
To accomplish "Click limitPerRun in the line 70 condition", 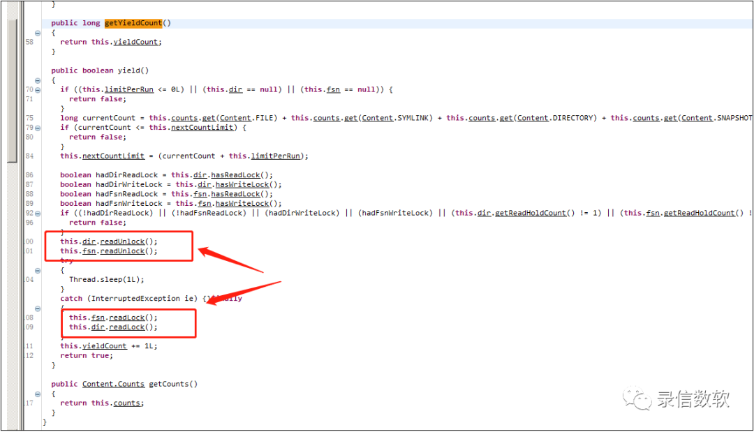I will tap(129, 89).
